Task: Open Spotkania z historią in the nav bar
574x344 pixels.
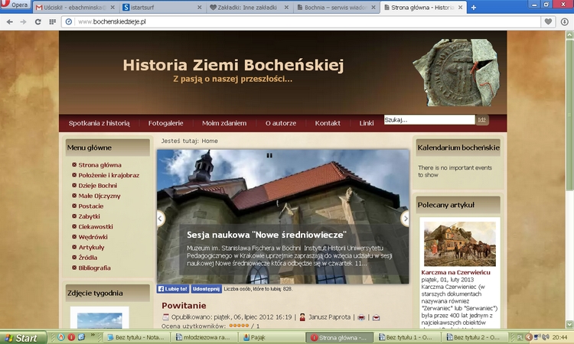Action: pyautogui.click(x=99, y=123)
